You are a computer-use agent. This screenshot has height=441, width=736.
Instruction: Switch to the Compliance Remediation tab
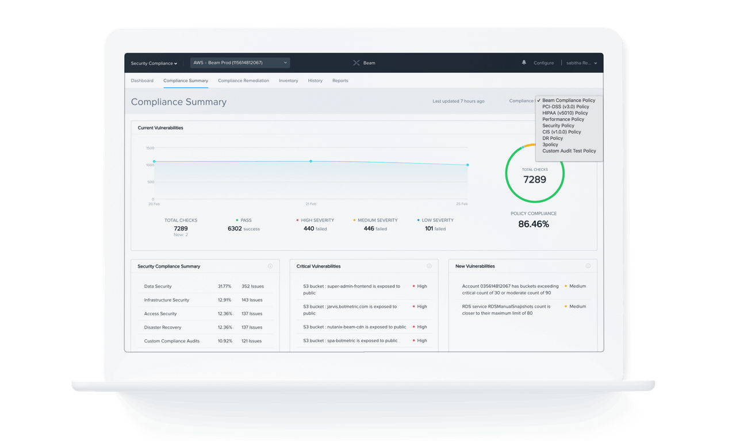pos(243,81)
